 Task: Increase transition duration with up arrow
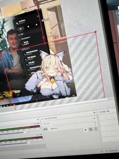95,123
